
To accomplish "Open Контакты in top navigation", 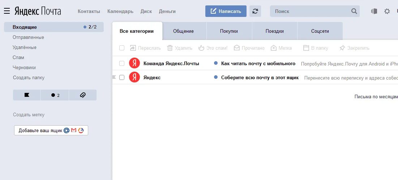I will [x=89, y=12].
